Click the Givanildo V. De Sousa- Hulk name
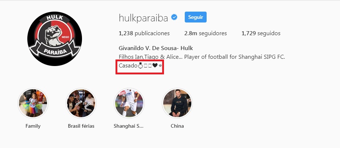This screenshot has width=340, height=148. (x=156, y=48)
